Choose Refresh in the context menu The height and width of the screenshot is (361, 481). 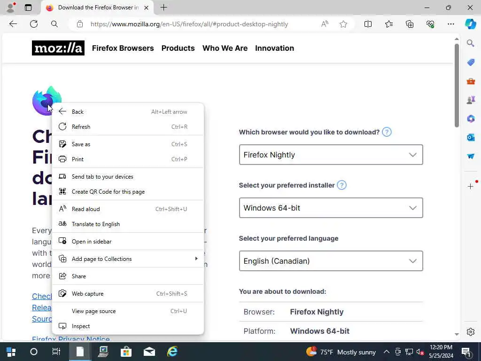point(128,127)
